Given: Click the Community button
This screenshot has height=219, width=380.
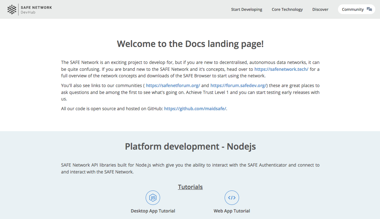Looking at the screenshot, I should (x=356, y=9).
